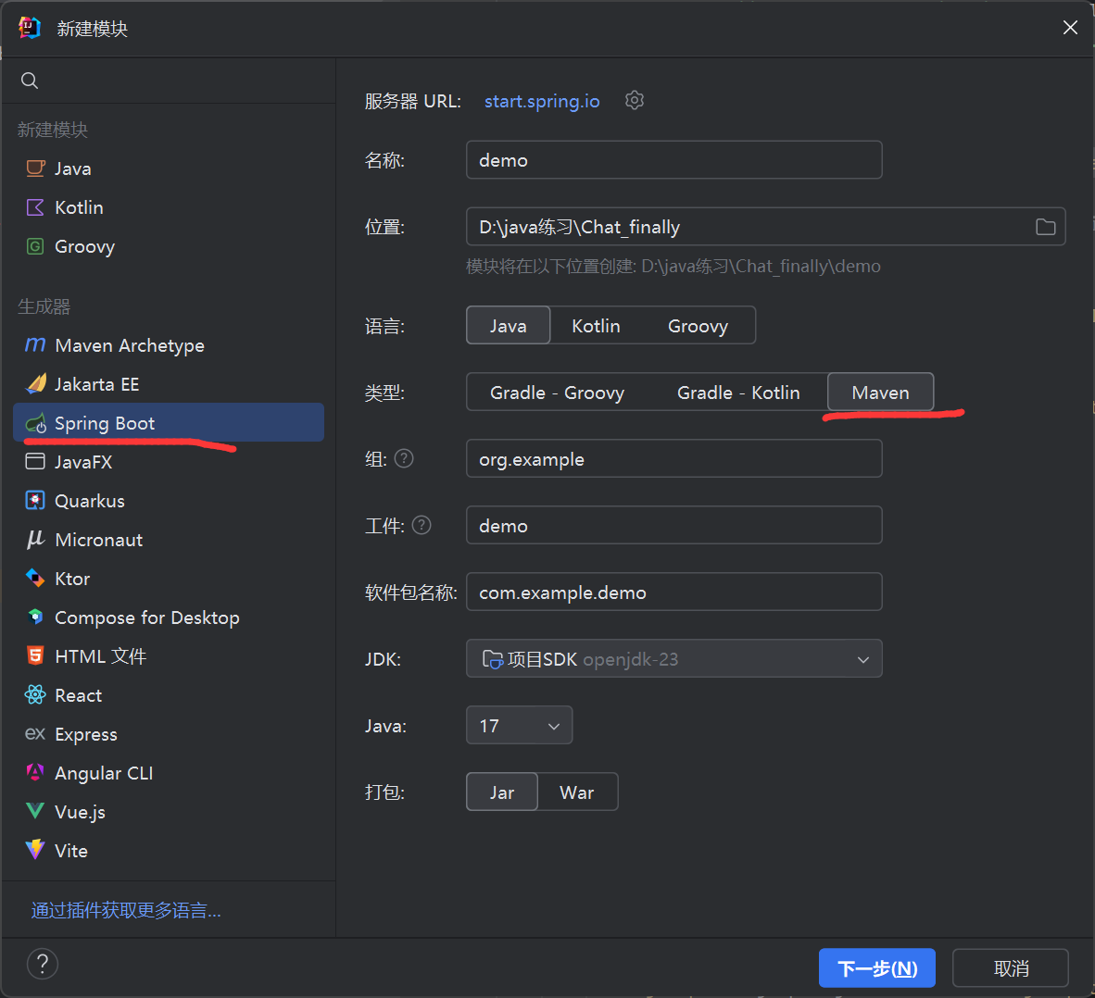Viewport: 1095px width, 998px height.
Task: Open the Java version 17 dropdown
Action: click(x=519, y=725)
